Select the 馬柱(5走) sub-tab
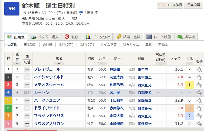The image size is (204, 131). 66,45
